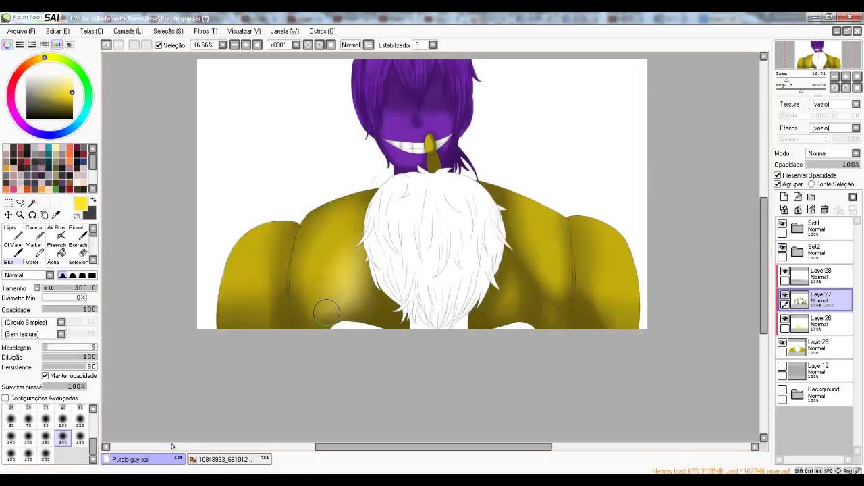Adjust the brush Opacidade slider
The width and height of the screenshot is (864, 486).
[x=70, y=310]
